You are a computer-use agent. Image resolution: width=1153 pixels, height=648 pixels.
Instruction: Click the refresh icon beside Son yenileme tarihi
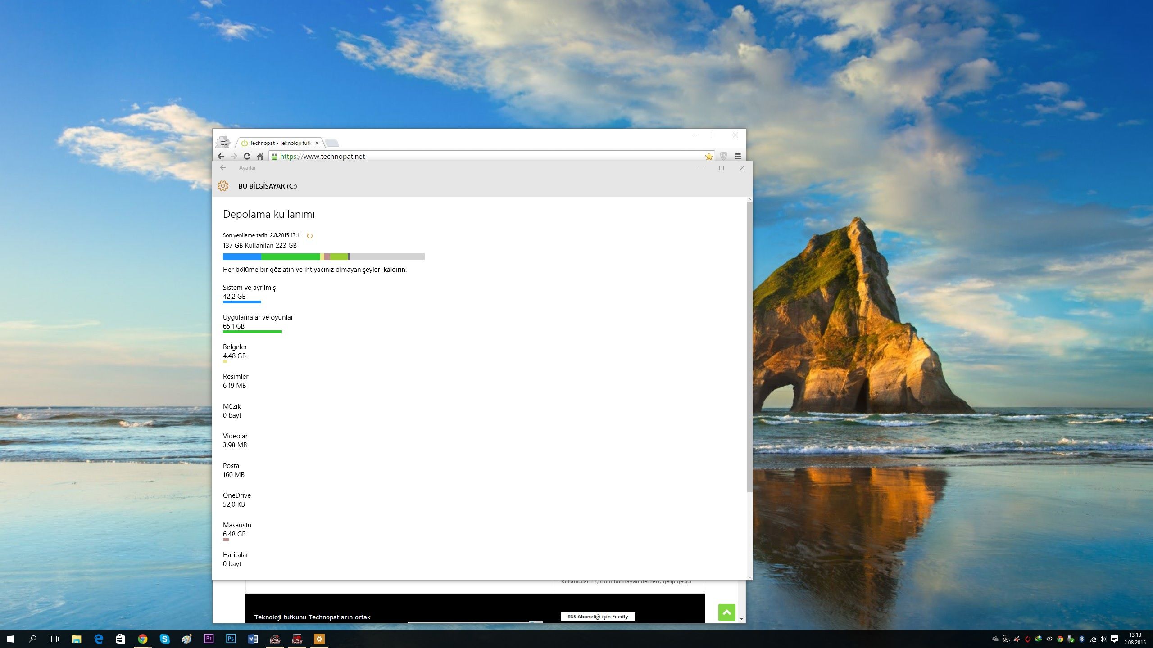pyautogui.click(x=309, y=236)
